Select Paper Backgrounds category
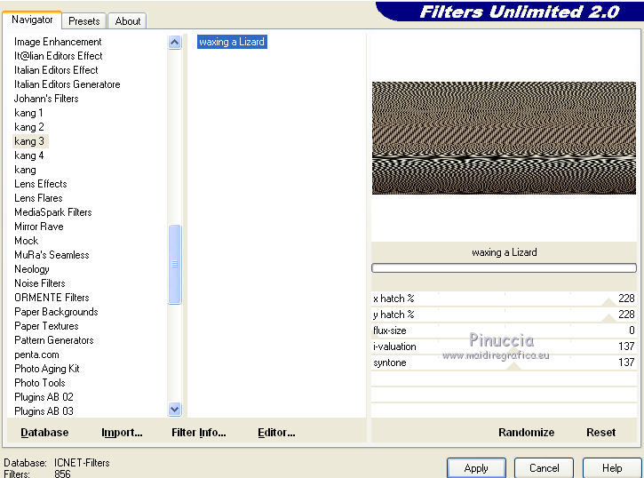This screenshot has width=644, height=478. (56, 312)
